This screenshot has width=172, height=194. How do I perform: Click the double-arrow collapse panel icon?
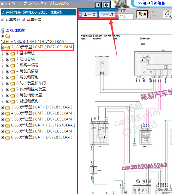click(x=106, y=5)
